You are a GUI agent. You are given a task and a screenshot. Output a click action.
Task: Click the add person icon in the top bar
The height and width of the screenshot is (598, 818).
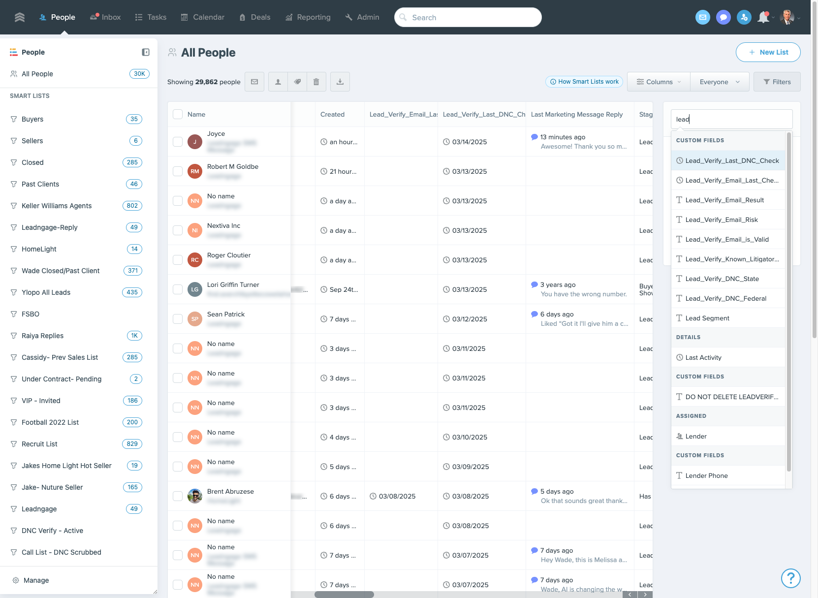pos(744,17)
